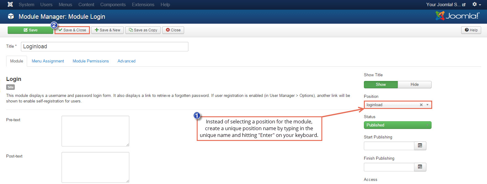Click the Title input field
The image size is (487, 184).
[104, 47]
